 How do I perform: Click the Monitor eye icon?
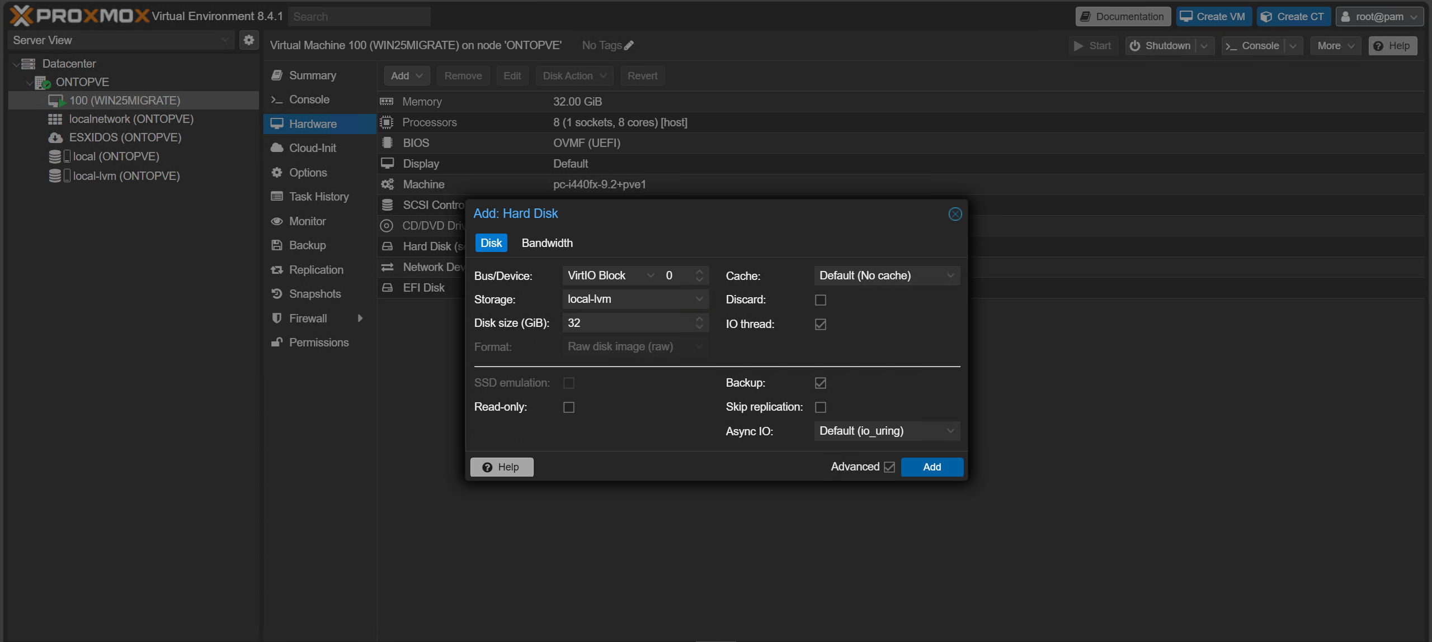pyautogui.click(x=276, y=221)
